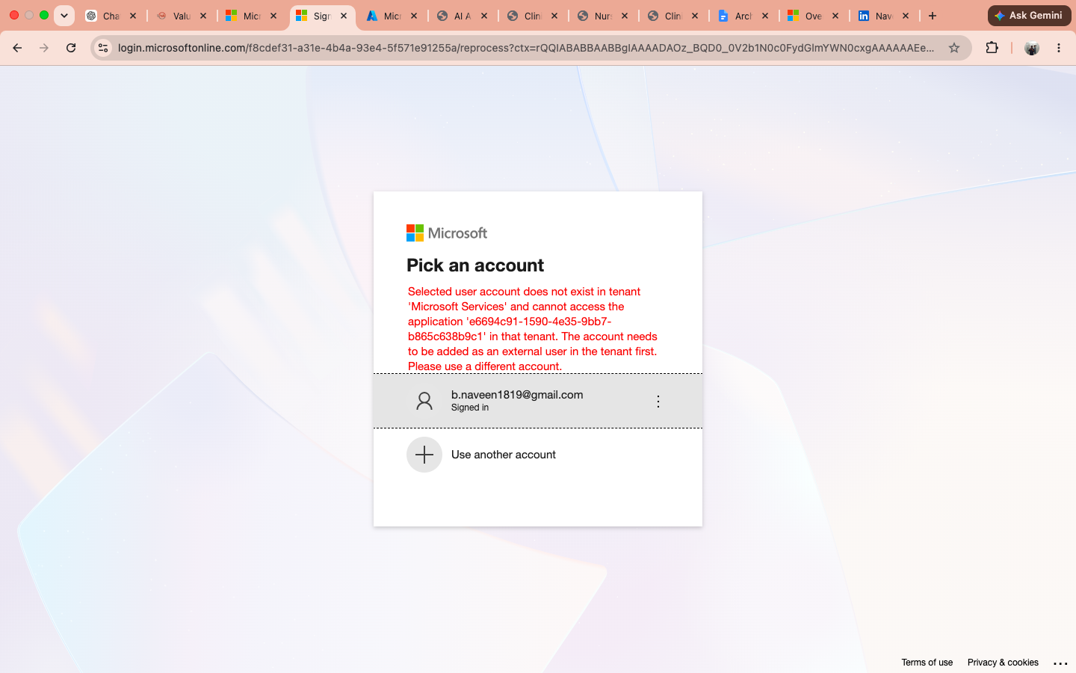Image resolution: width=1076 pixels, height=673 pixels.
Task: Open the footer more options ellipsis
Action: tap(1060, 663)
